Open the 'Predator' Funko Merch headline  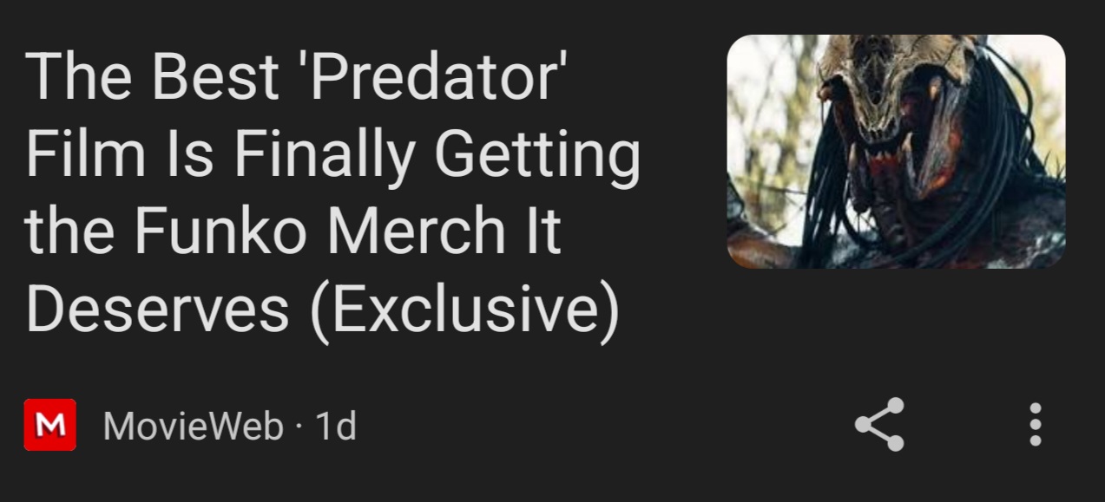tap(332, 192)
